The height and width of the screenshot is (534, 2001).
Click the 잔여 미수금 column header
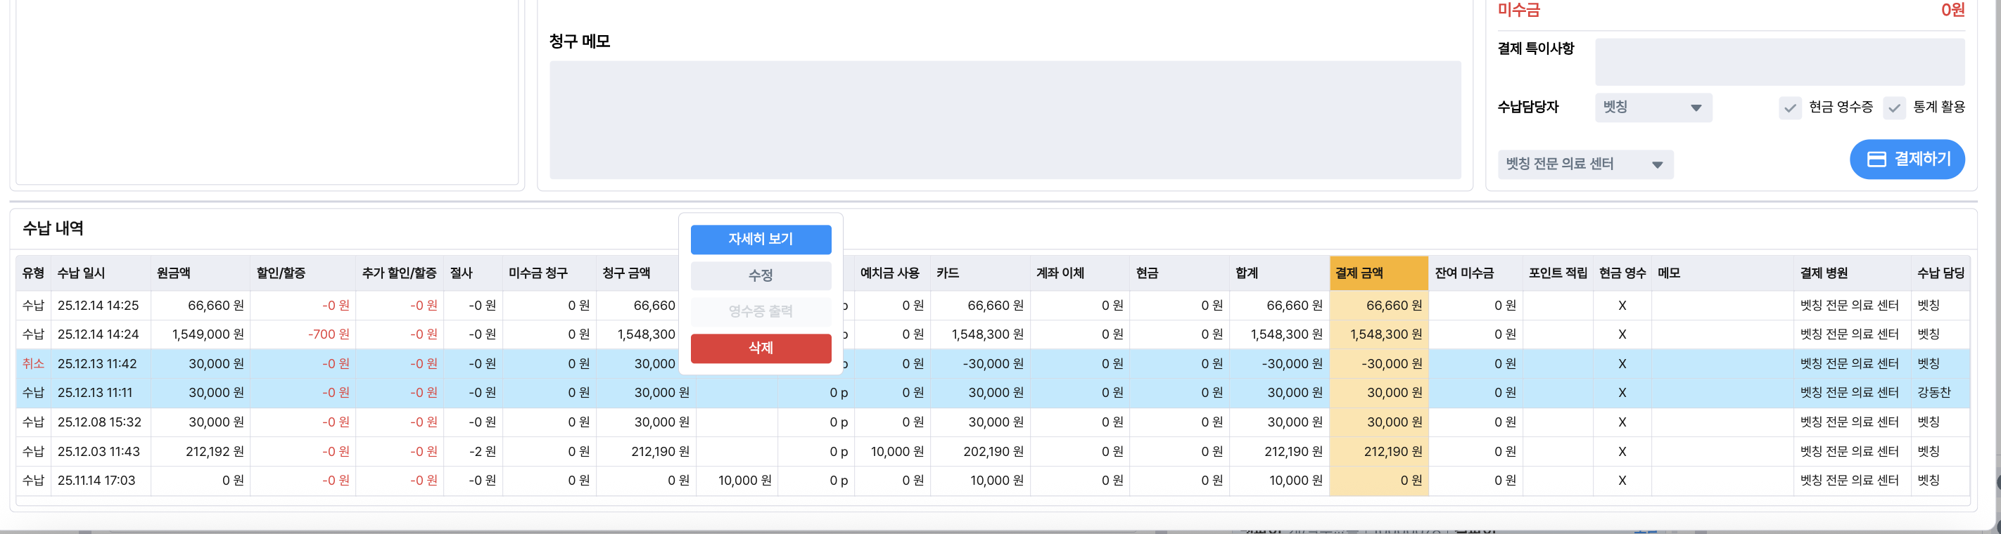coord(1463,273)
